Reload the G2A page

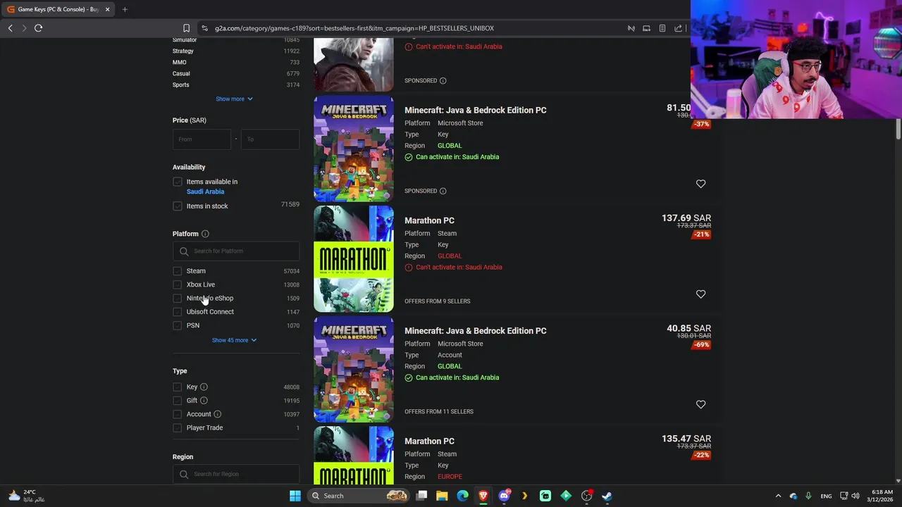(38, 28)
